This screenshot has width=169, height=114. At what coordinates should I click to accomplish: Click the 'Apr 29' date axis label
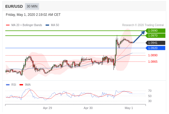click(48, 108)
